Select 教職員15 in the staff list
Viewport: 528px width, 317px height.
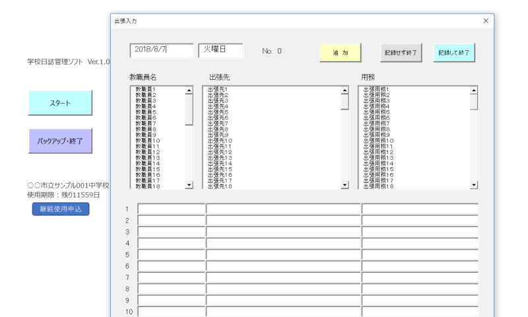click(147, 169)
